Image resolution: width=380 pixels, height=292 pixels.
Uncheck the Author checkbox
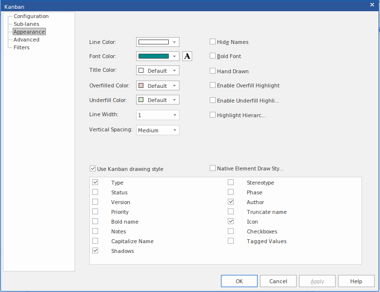pos(231,202)
